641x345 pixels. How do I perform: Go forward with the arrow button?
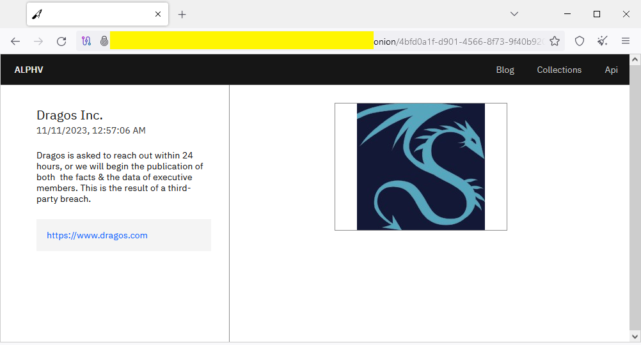coord(38,42)
